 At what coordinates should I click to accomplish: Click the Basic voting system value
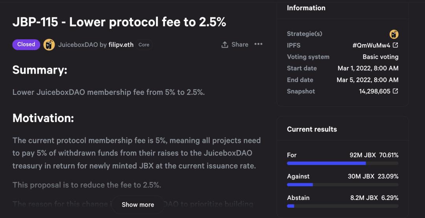pyautogui.click(x=380, y=57)
